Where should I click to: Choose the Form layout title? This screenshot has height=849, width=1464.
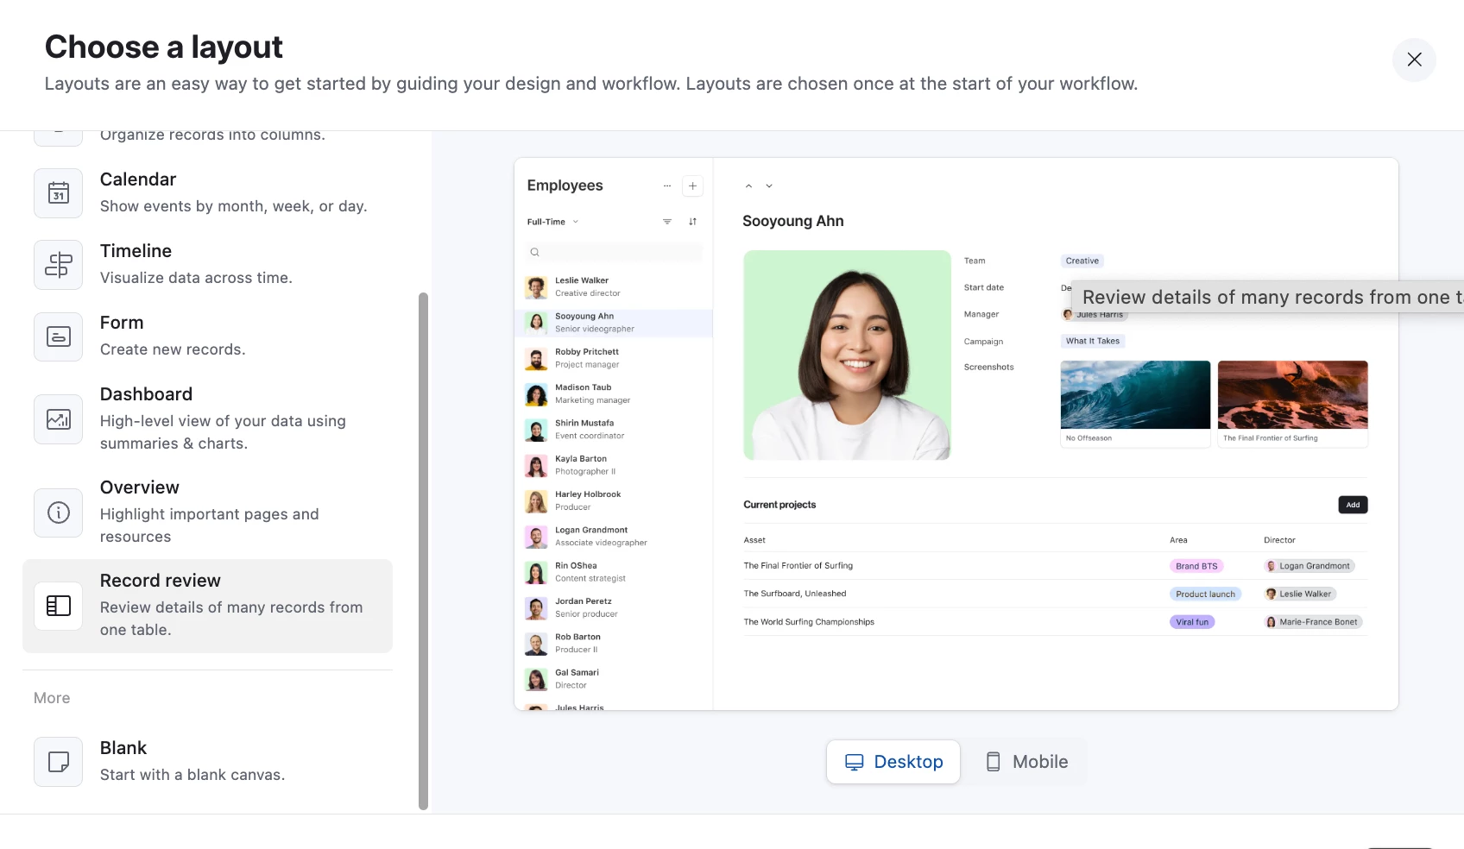coord(122,323)
